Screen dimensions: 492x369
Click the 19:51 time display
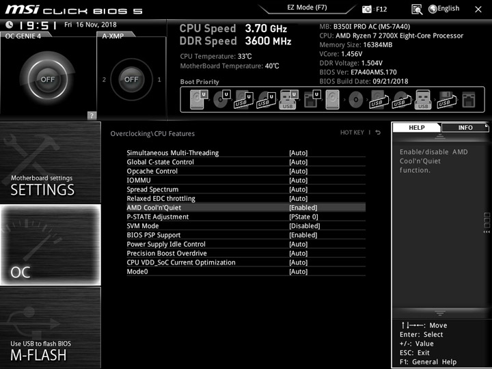38,25
